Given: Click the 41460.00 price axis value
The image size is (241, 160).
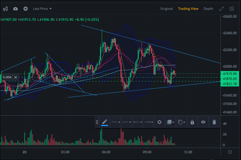Looking at the screenshot, I should tap(230, 112).
